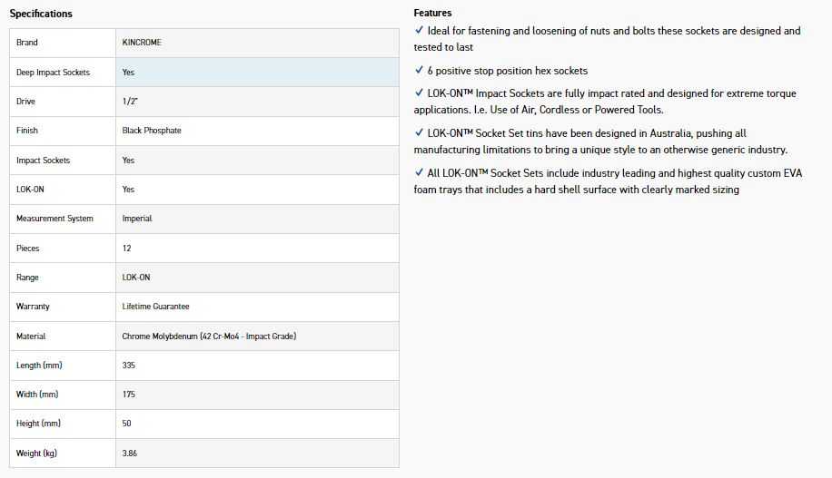Click the Features heading
This screenshot has width=832, height=478.
[432, 14]
